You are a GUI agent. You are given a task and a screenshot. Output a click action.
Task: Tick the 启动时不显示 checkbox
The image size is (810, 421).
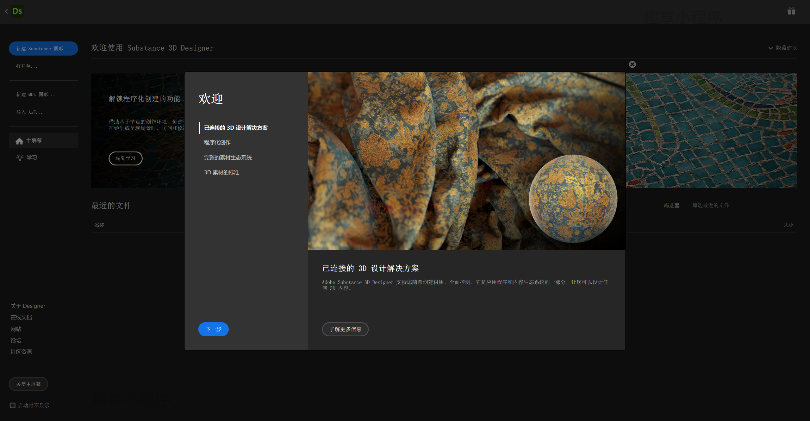click(x=13, y=406)
